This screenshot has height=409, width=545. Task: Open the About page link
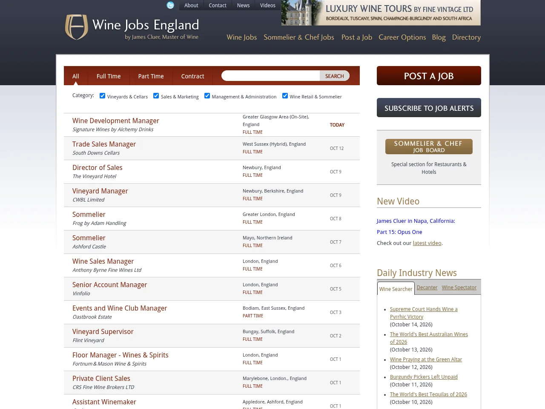[191, 6]
